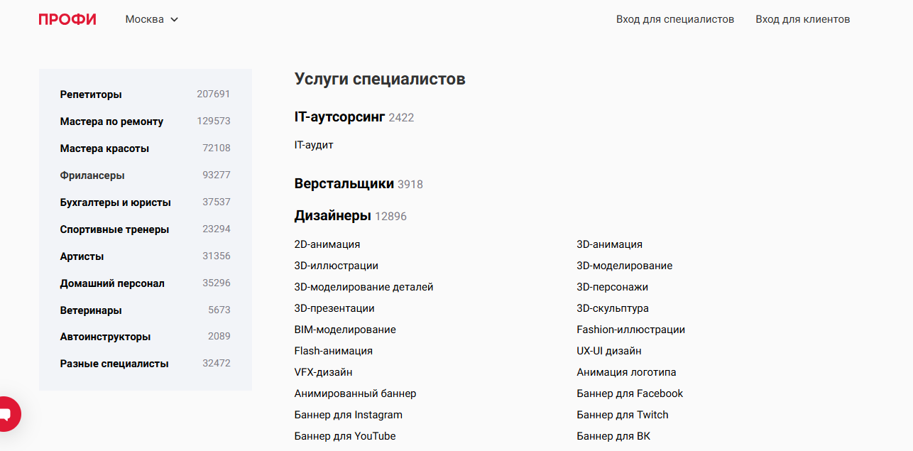913x451 pixels.
Task: Select Автоинструкторы category
Action: click(105, 337)
